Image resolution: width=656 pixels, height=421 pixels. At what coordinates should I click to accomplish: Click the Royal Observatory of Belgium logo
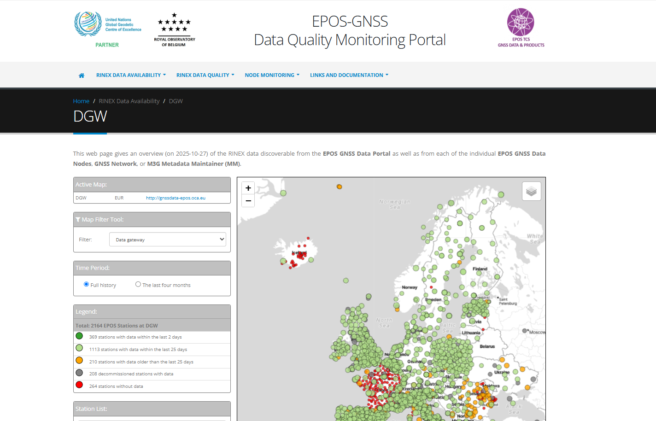point(174,30)
